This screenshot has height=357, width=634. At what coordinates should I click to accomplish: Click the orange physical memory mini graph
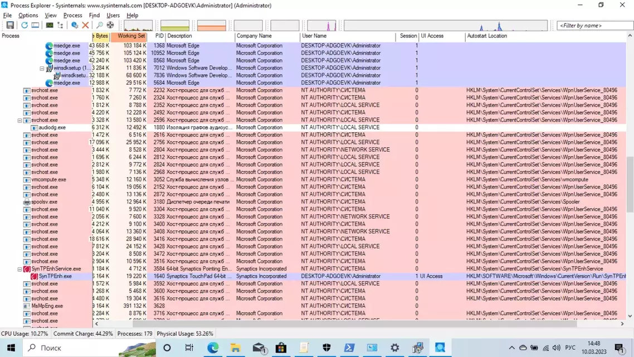(212, 26)
